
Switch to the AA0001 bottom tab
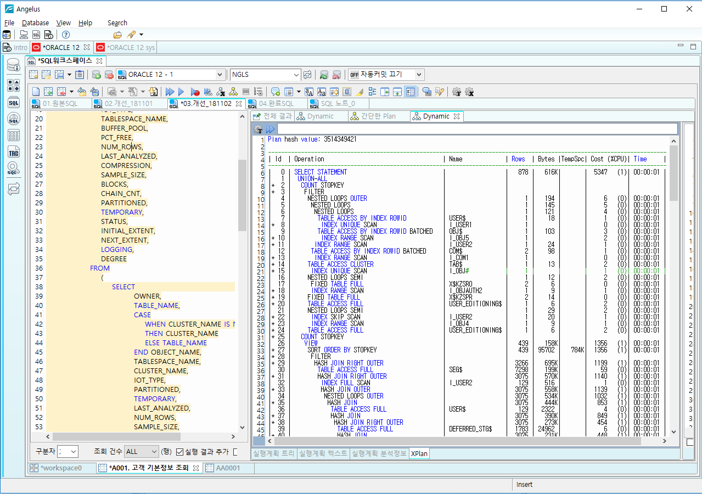(x=228, y=468)
